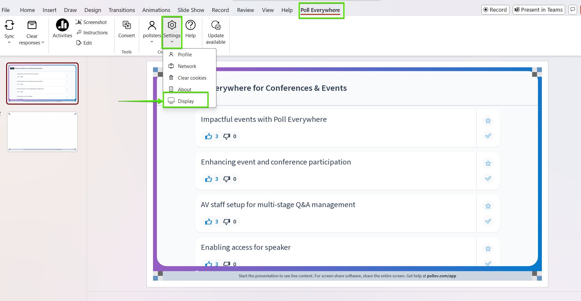
Task: Click the Update available icon
Action: pos(216,25)
